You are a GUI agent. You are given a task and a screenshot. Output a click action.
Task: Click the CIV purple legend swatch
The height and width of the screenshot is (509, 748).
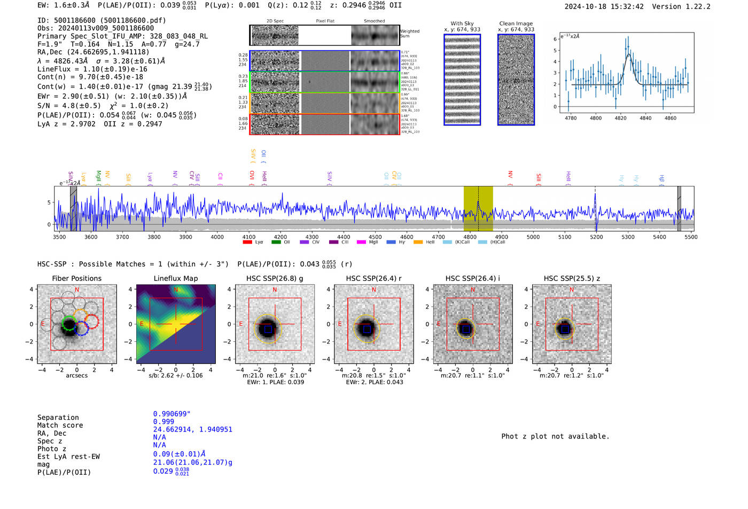click(x=305, y=242)
